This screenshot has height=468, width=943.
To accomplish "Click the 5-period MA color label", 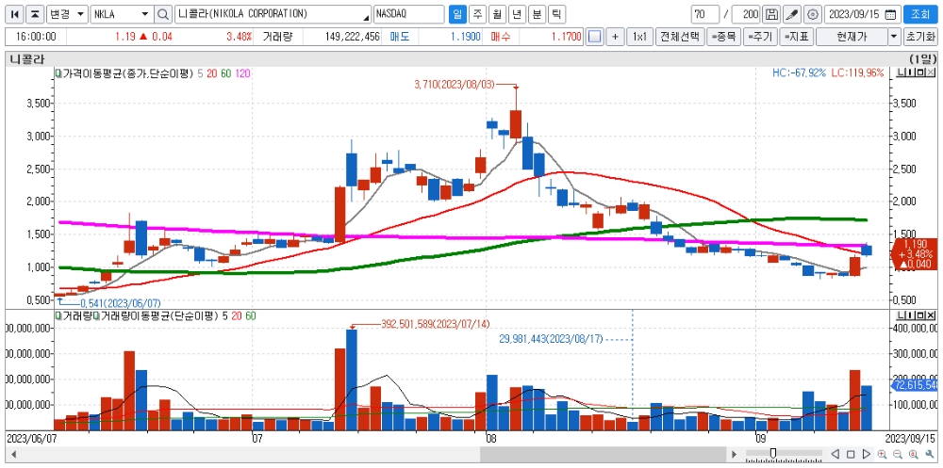I will pos(200,73).
